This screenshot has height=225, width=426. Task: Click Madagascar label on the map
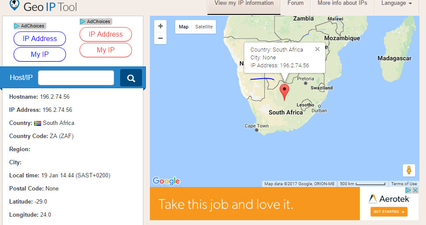pos(395,59)
